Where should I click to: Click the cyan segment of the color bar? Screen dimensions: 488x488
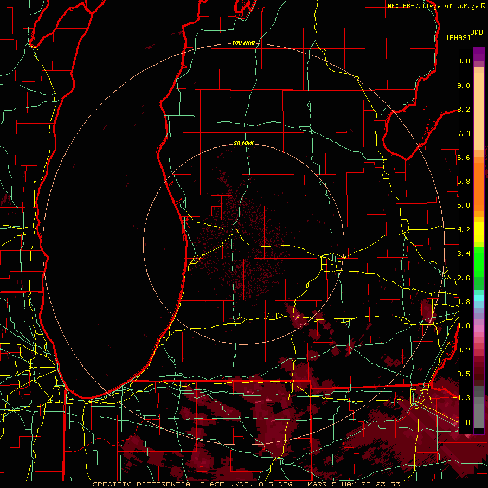pyautogui.click(x=479, y=298)
